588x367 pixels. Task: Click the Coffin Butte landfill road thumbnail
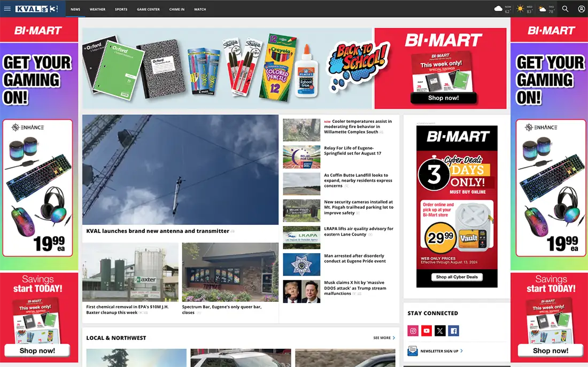tap(301, 184)
